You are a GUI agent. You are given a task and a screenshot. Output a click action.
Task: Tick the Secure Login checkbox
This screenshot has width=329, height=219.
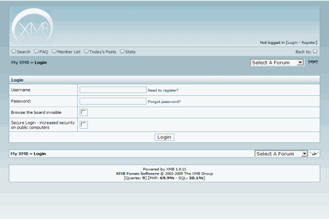tap(84, 125)
